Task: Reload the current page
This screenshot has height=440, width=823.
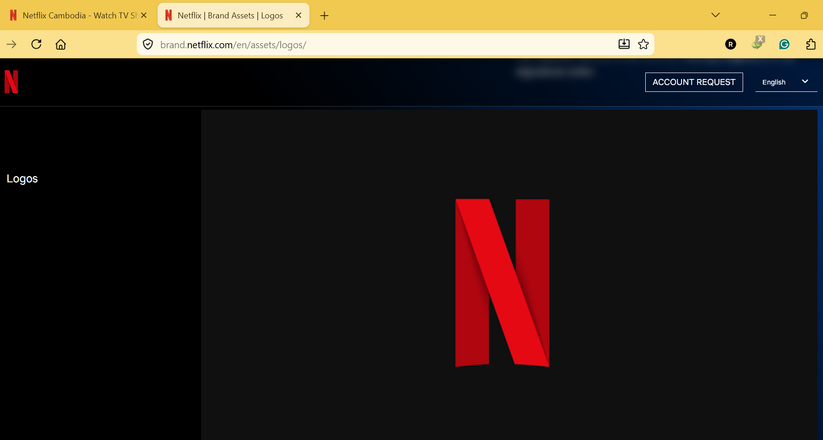Action: (36, 45)
